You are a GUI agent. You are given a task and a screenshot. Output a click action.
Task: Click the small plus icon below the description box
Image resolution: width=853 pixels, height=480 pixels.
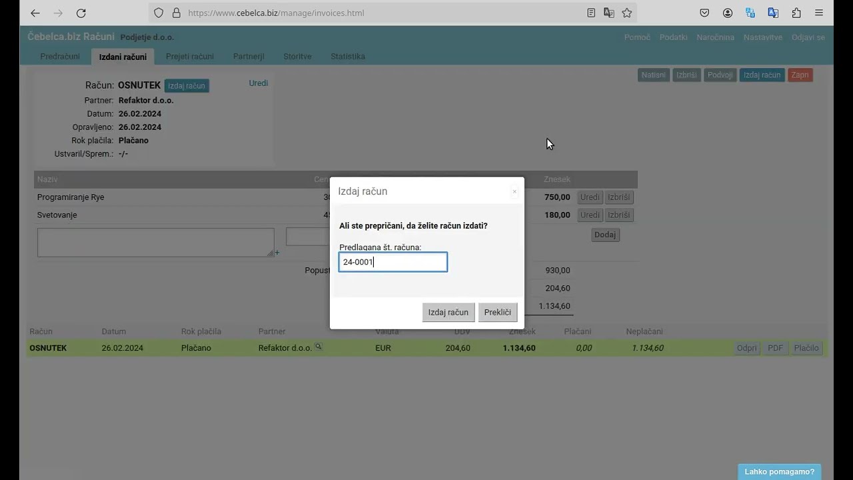tap(277, 253)
